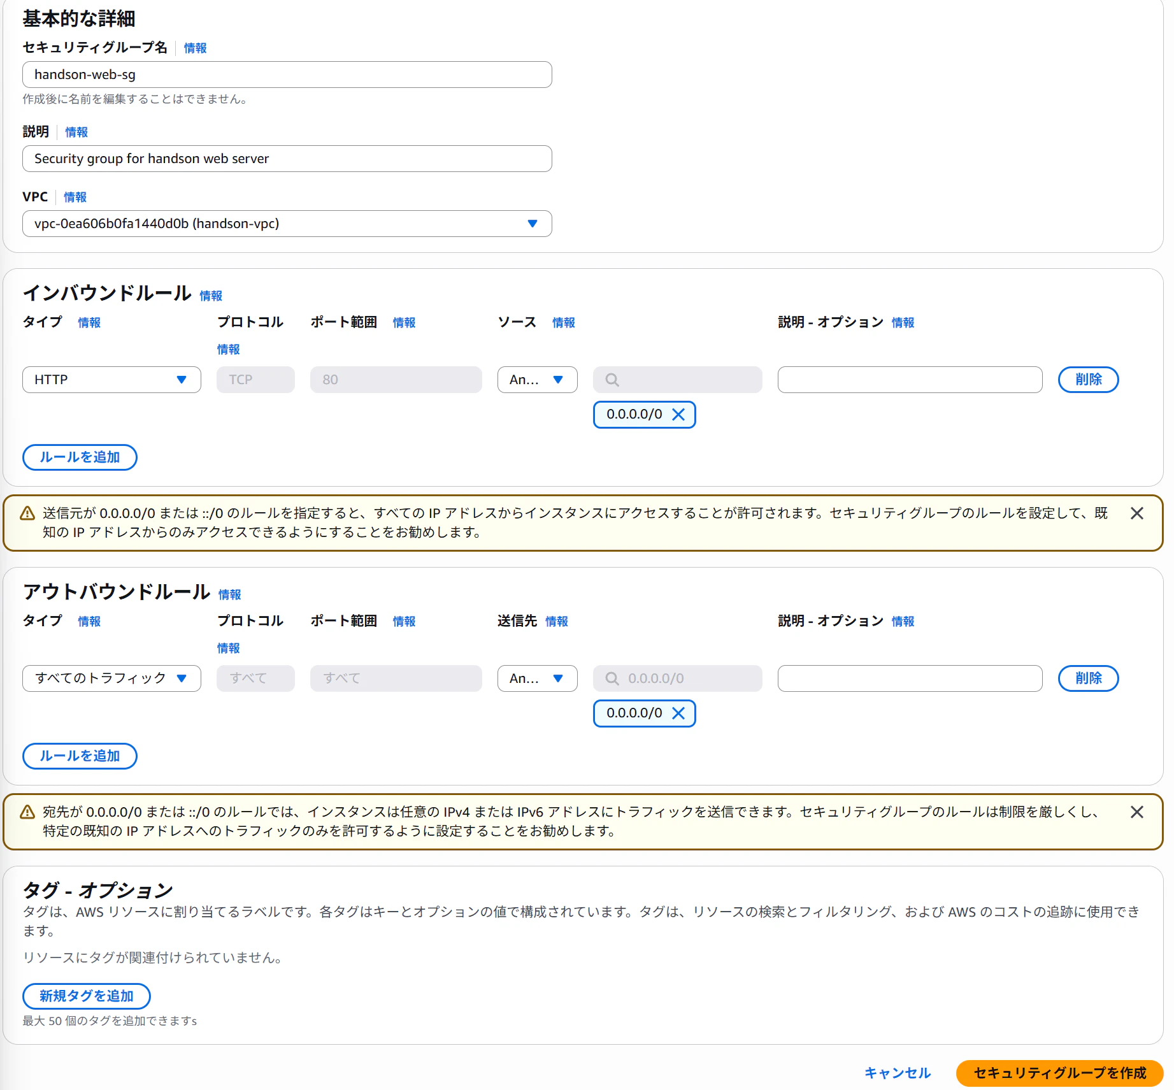This screenshot has width=1174, height=1090.
Task: Click outbound port range すべて field
Action: coord(396,678)
